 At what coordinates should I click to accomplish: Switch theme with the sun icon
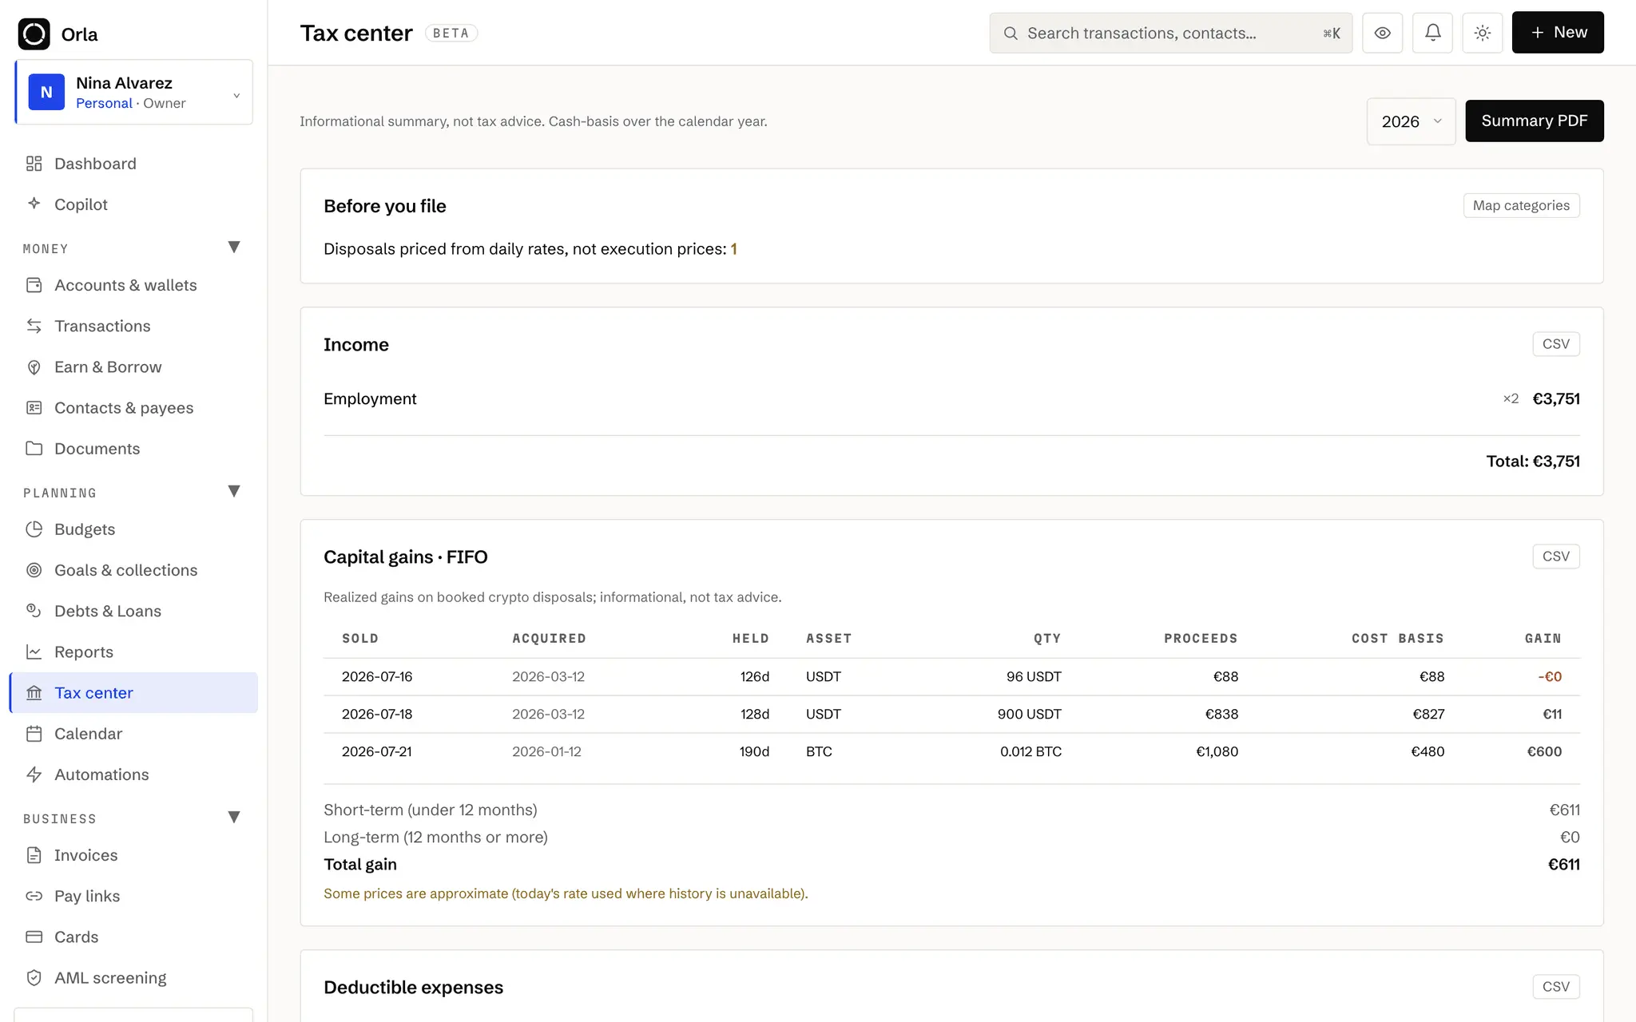point(1483,33)
